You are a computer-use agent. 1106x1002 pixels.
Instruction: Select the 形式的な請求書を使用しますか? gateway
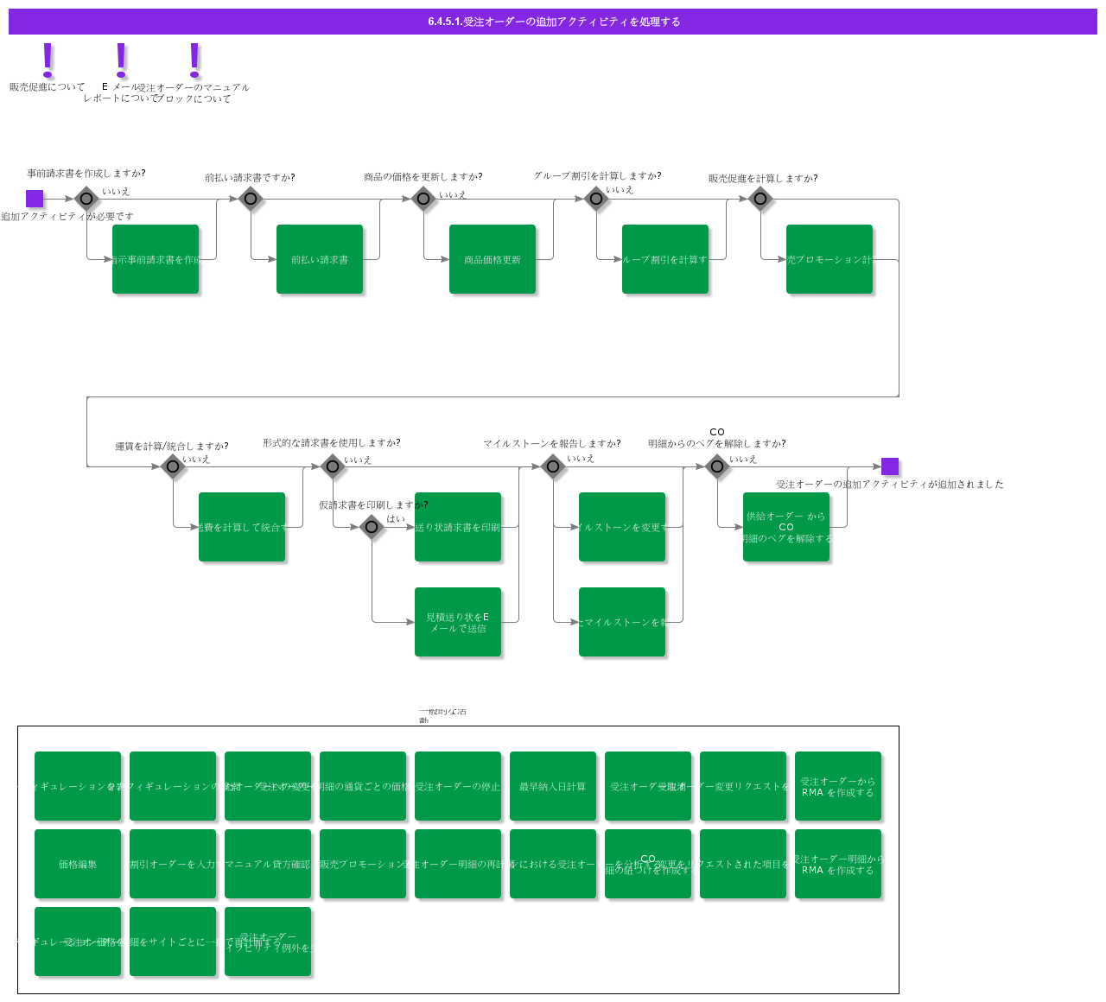click(x=333, y=466)
